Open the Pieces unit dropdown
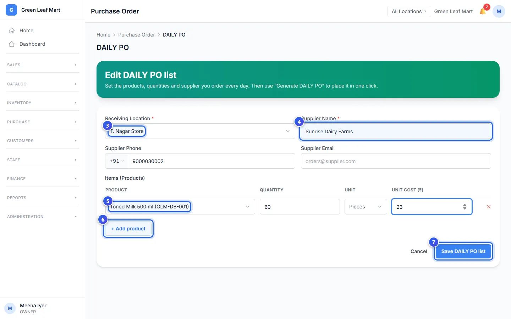 pyautogui.click(x=366, y=207)
